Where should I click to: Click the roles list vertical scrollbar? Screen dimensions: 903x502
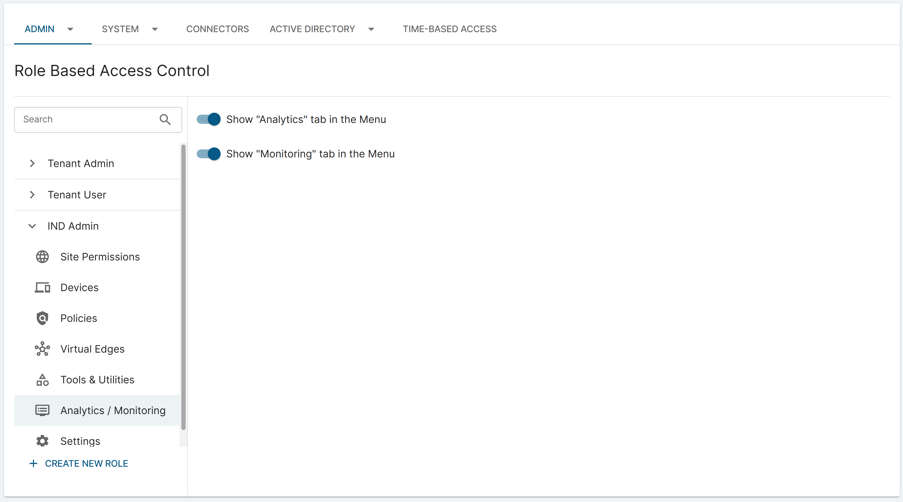click(x=183, y=287)
